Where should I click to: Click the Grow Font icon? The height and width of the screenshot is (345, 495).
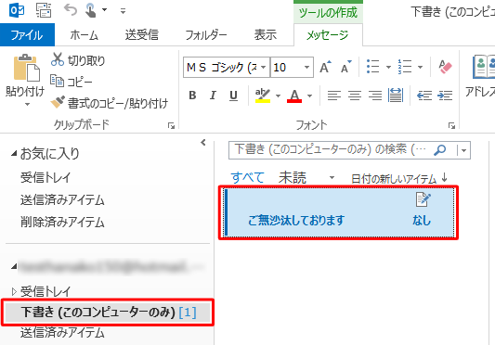pos(326,67)
